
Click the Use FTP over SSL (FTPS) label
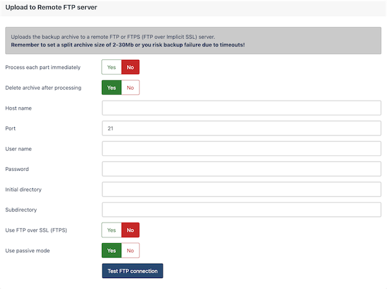pyautogui.click(x=36, y=230)
